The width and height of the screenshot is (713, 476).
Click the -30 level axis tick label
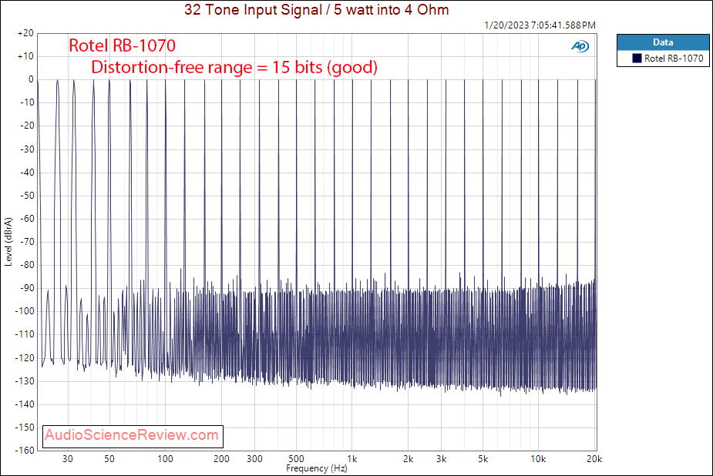click(x=27, y=149)
